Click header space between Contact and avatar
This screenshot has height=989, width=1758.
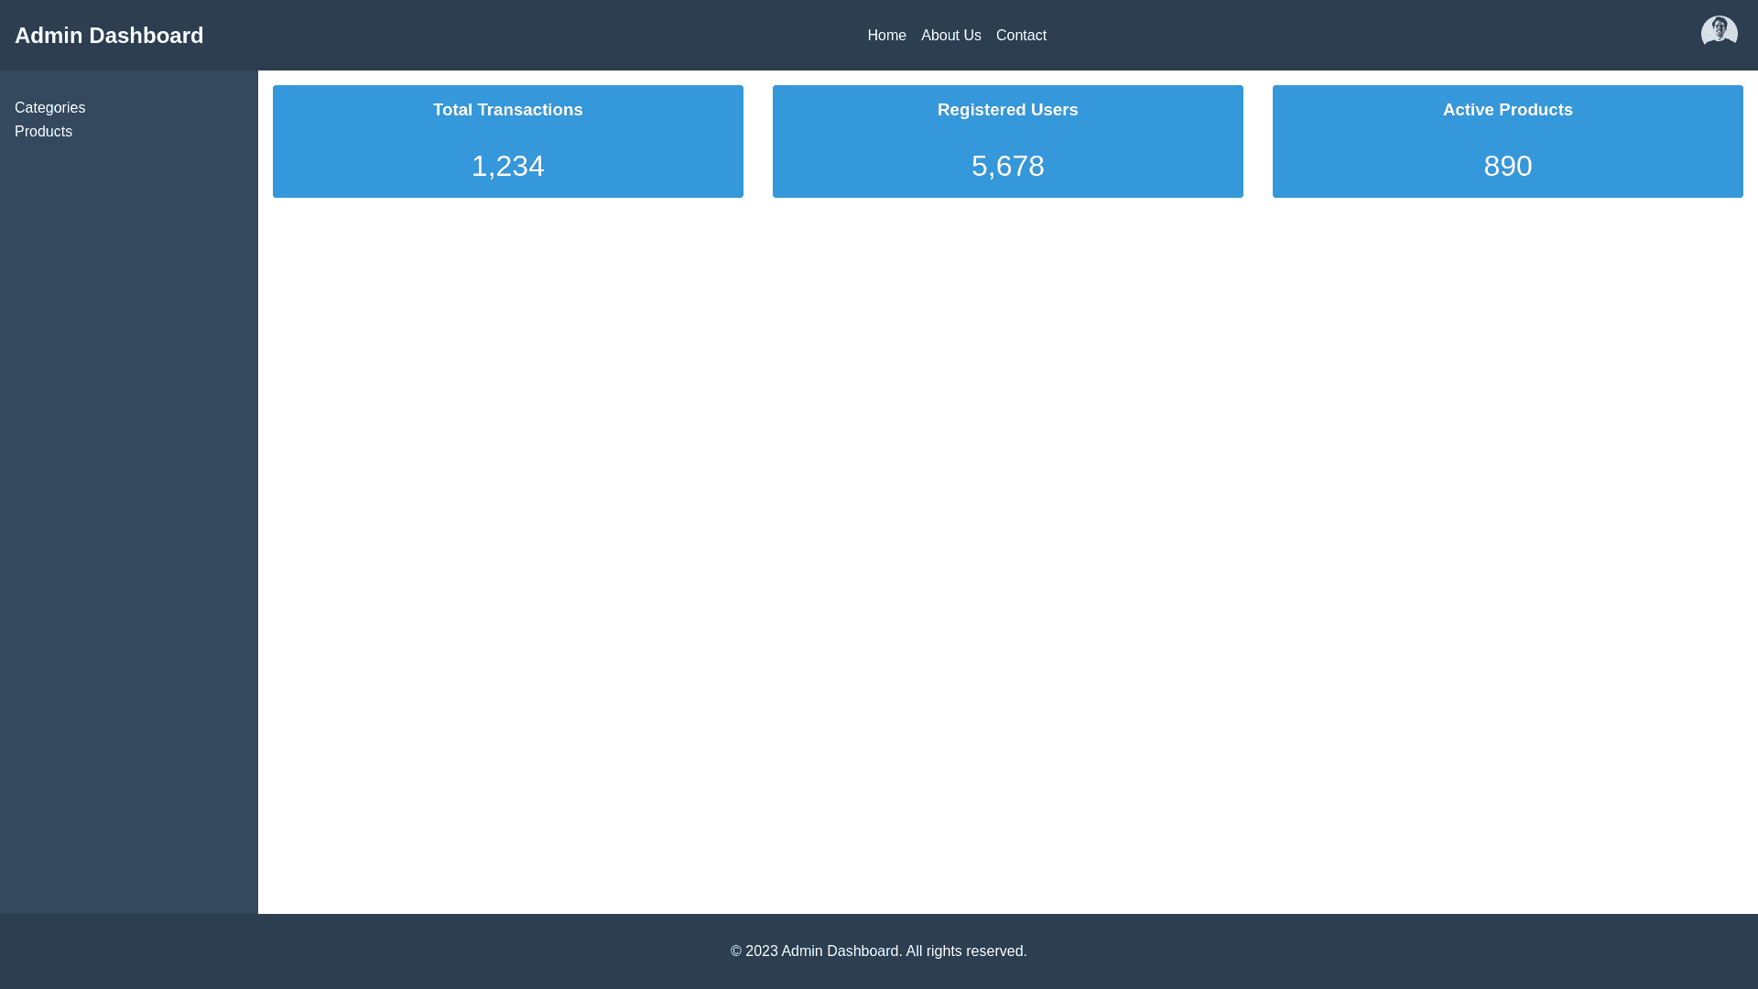point(1373,36)
